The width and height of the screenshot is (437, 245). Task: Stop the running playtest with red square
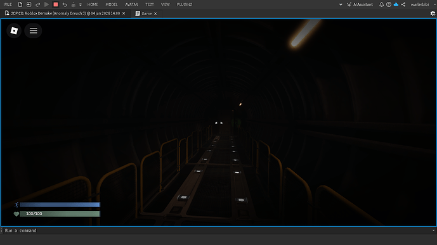[55, 4]
